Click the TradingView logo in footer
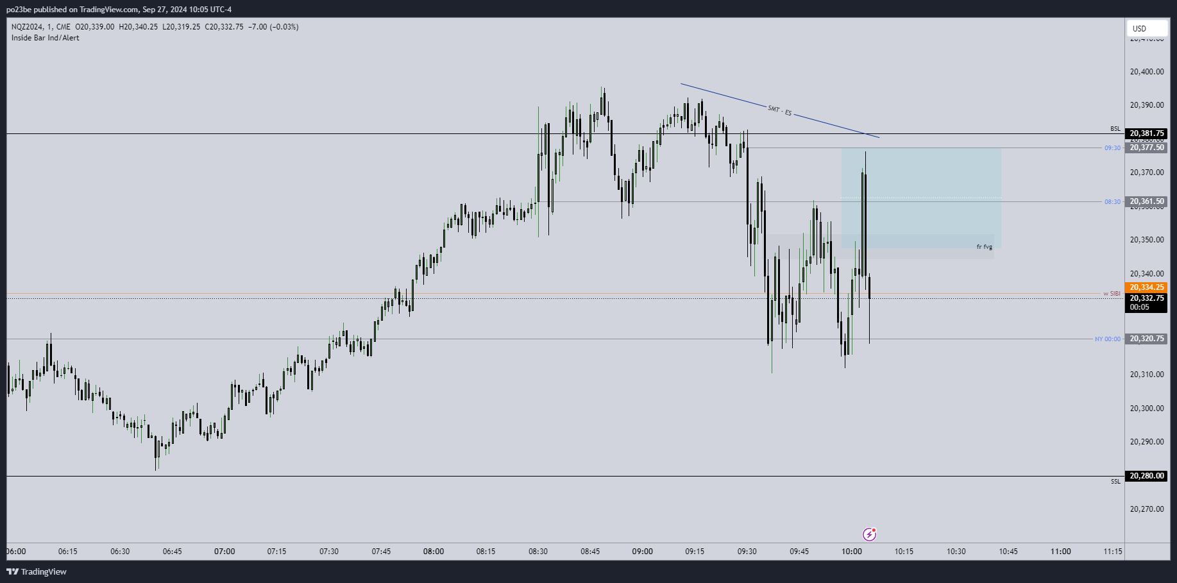Image resolution: width=1177 pixels, height=583 pixels. (x=37, y=571)
